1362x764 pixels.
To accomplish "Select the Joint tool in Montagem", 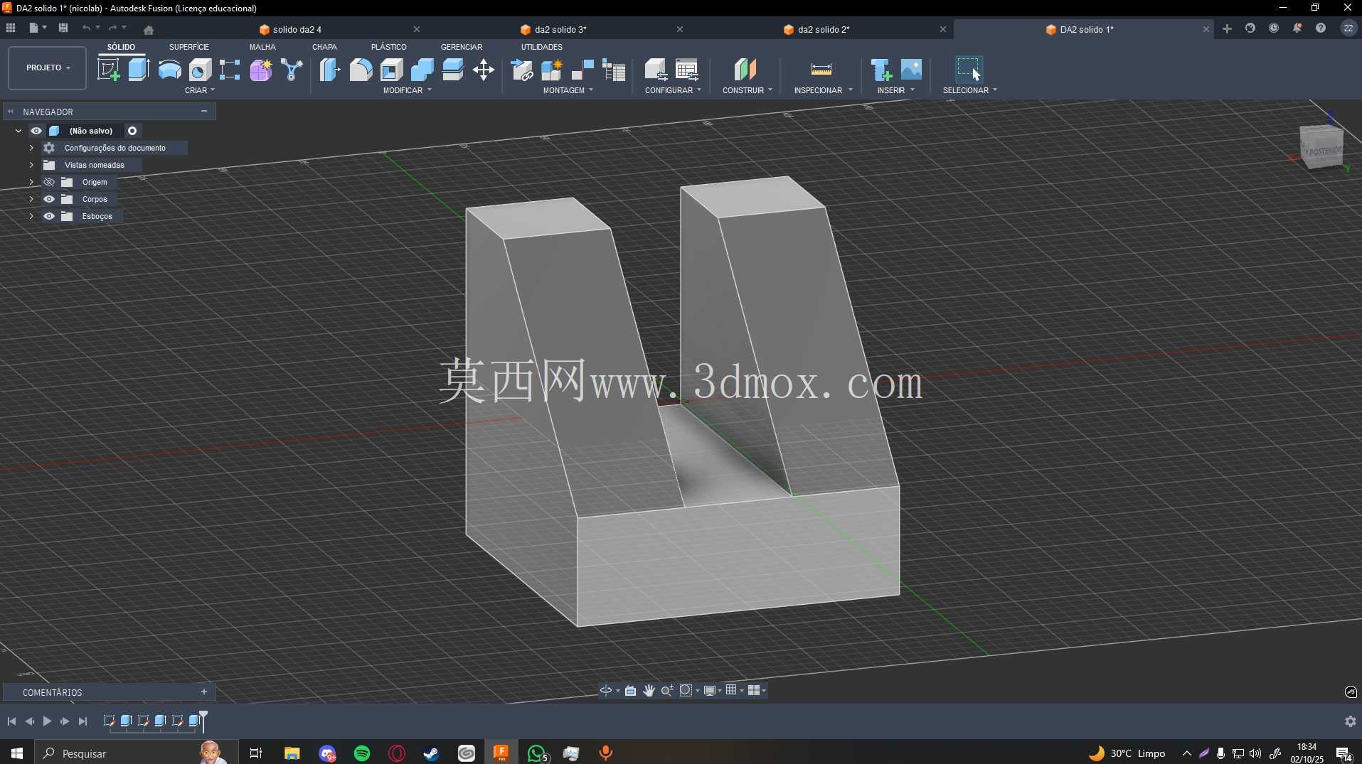I will 582,70.
